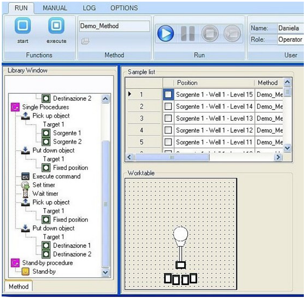308x299 pixels.
Task: Select the Method tab at bottom
Action: pos(19,287)
